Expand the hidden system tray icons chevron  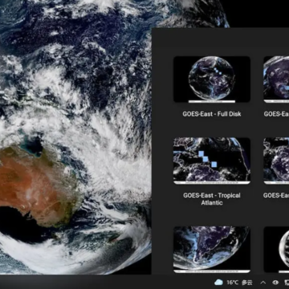(263, 283)
